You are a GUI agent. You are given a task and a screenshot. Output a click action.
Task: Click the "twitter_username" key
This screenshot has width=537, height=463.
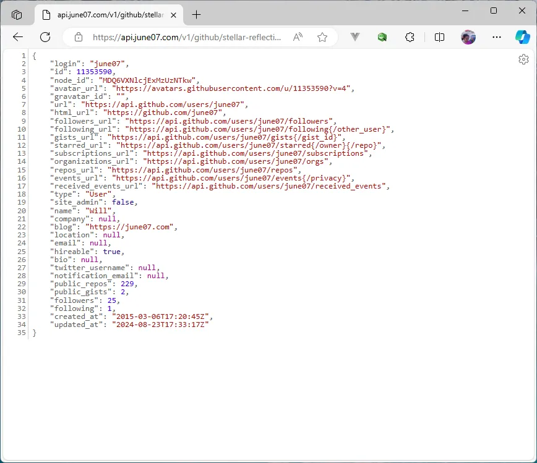pyautogui.click(x=90, y=268)
